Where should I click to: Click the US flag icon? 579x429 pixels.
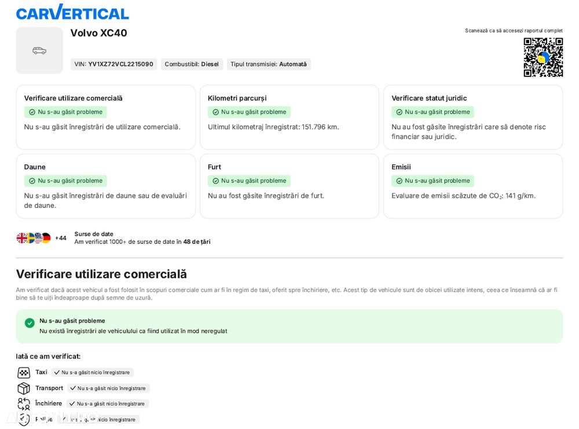coord(38,238)
